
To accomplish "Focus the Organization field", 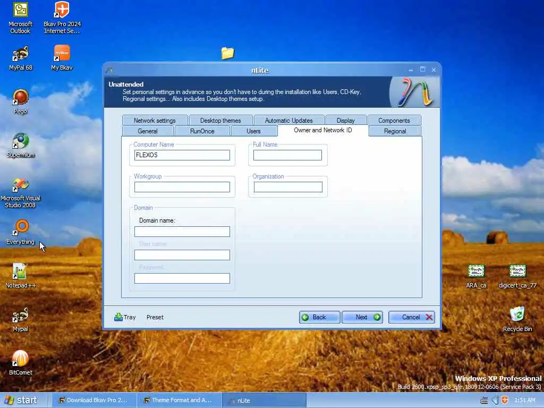I will click(288, 187).
